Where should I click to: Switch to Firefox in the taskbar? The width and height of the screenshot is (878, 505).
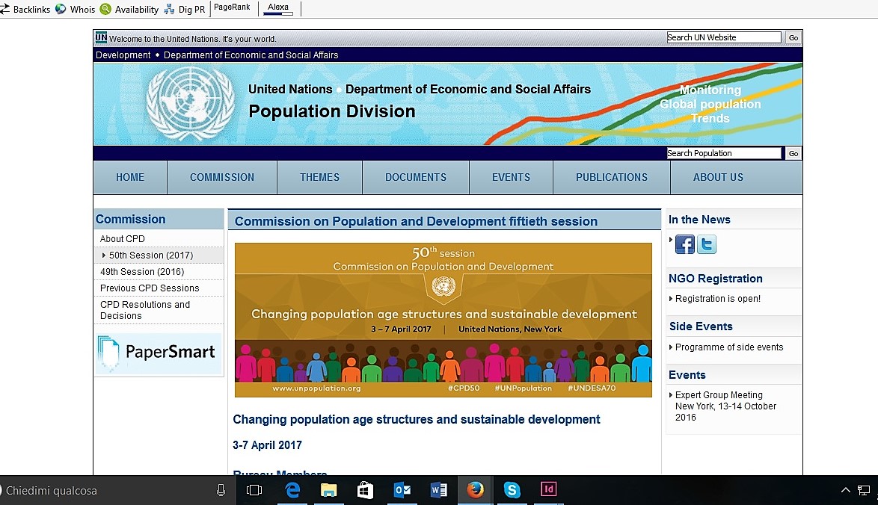pos(476,490)
